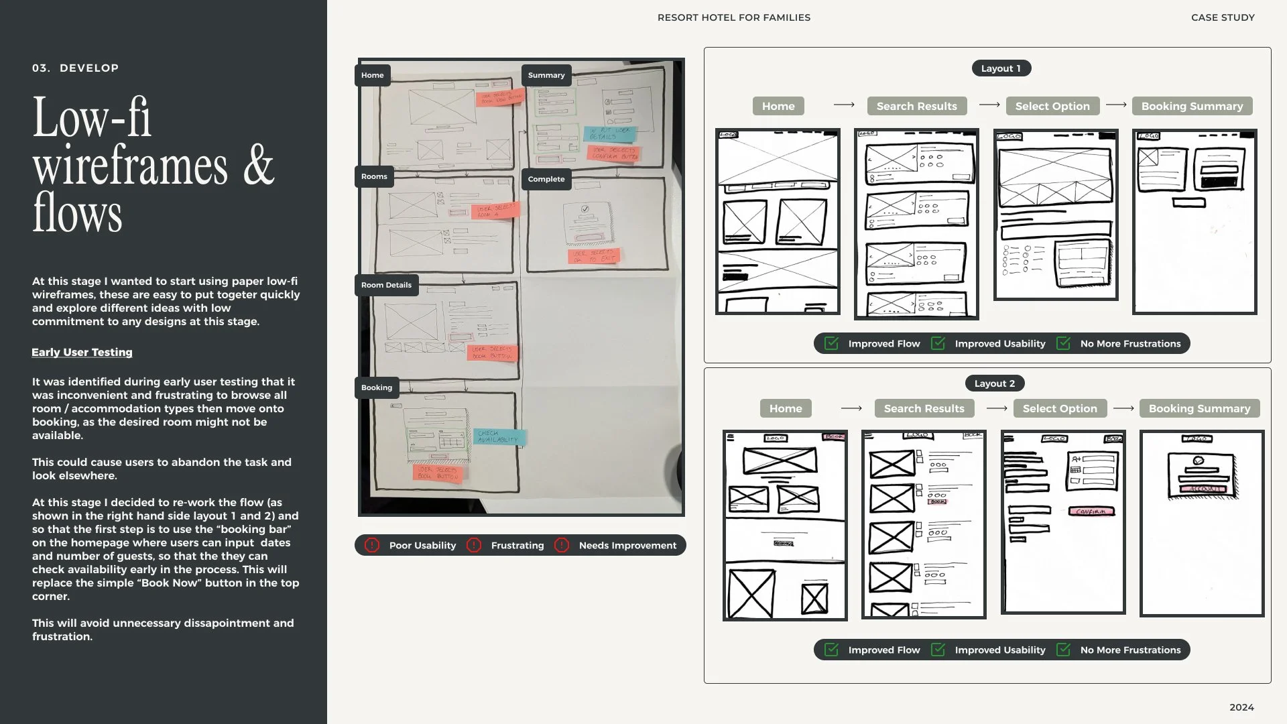Open Layout 1 Home wireframe thumbnail
Viewport: 1287px width, 724px height.
pos(778,221)
